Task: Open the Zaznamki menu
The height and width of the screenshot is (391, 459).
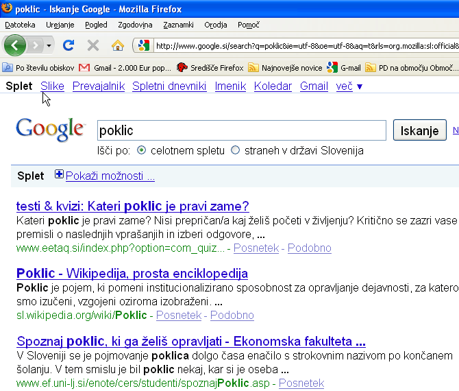Action: (178, 25)
